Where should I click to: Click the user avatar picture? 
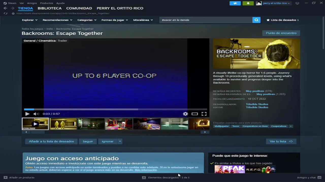259,3
